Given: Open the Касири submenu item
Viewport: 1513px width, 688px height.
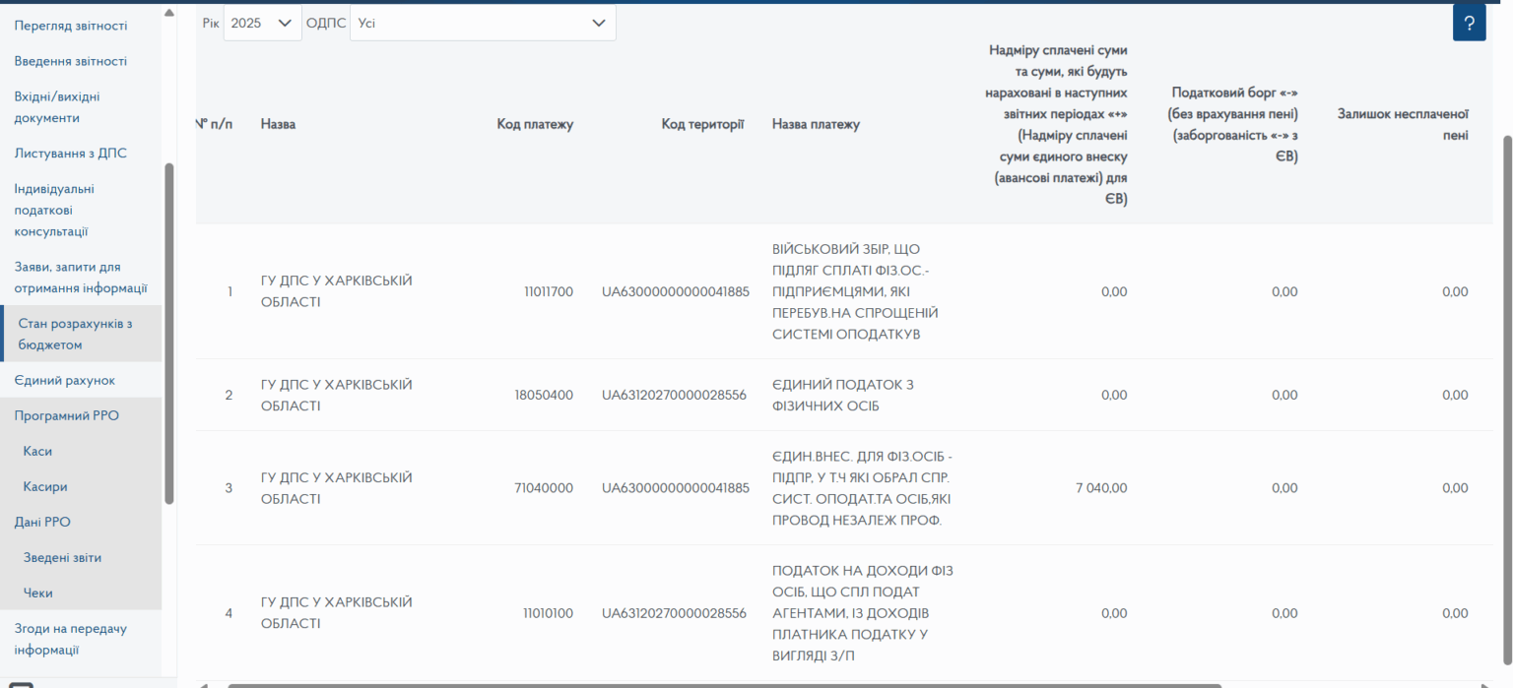Looking at the screenshot, I should pyautogui.click(x=45, y=486).
